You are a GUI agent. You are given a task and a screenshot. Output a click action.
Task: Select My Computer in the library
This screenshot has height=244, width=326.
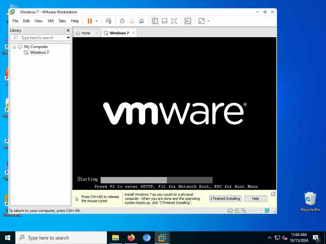click(x=36, y=47)
